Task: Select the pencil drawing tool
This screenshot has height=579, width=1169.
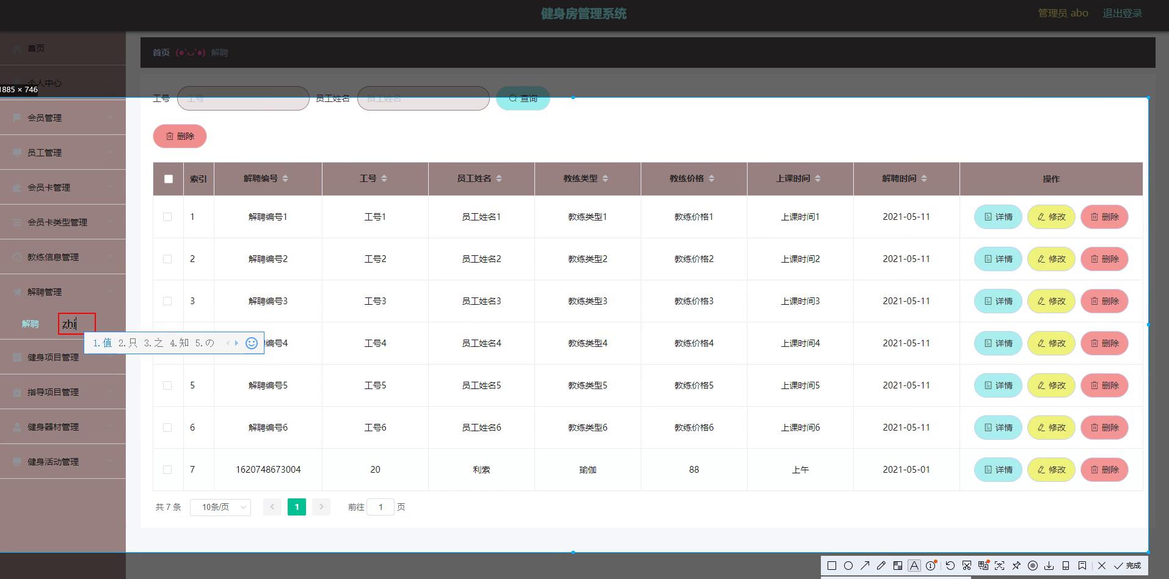Action: coord(881,566)
